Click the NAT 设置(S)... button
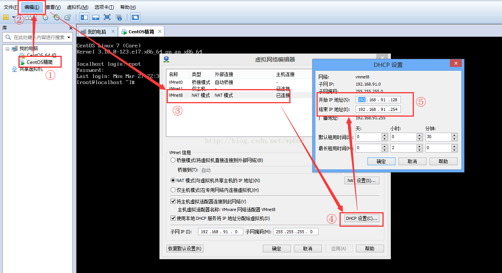Image resolution: width=502 pixels, height=273 pixels. point(362,180)
